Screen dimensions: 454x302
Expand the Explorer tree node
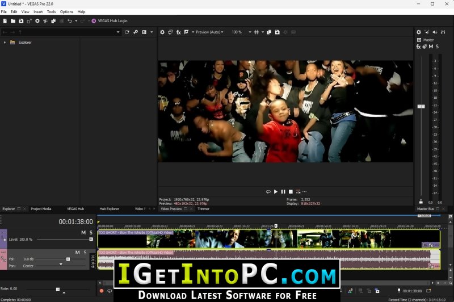click(x=5, y=42)
